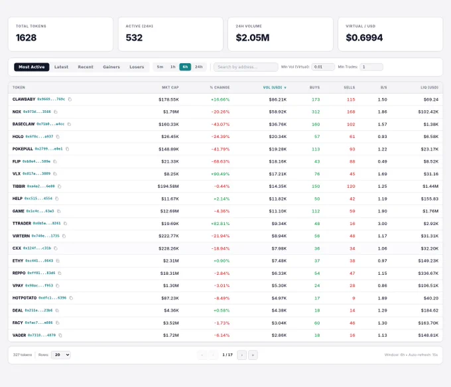
Task: Click the 327 tokens count label
Action: 23,354
